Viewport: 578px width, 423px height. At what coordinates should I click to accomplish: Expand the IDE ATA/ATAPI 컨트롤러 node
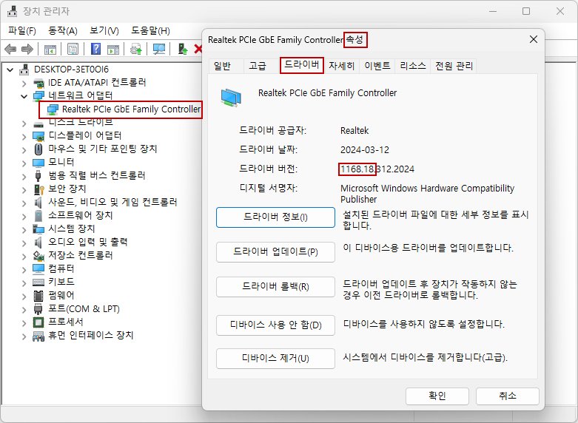(24, 84)
